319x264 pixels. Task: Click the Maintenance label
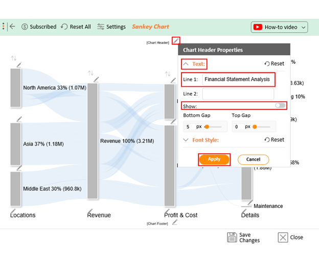[x=268, y=206]
